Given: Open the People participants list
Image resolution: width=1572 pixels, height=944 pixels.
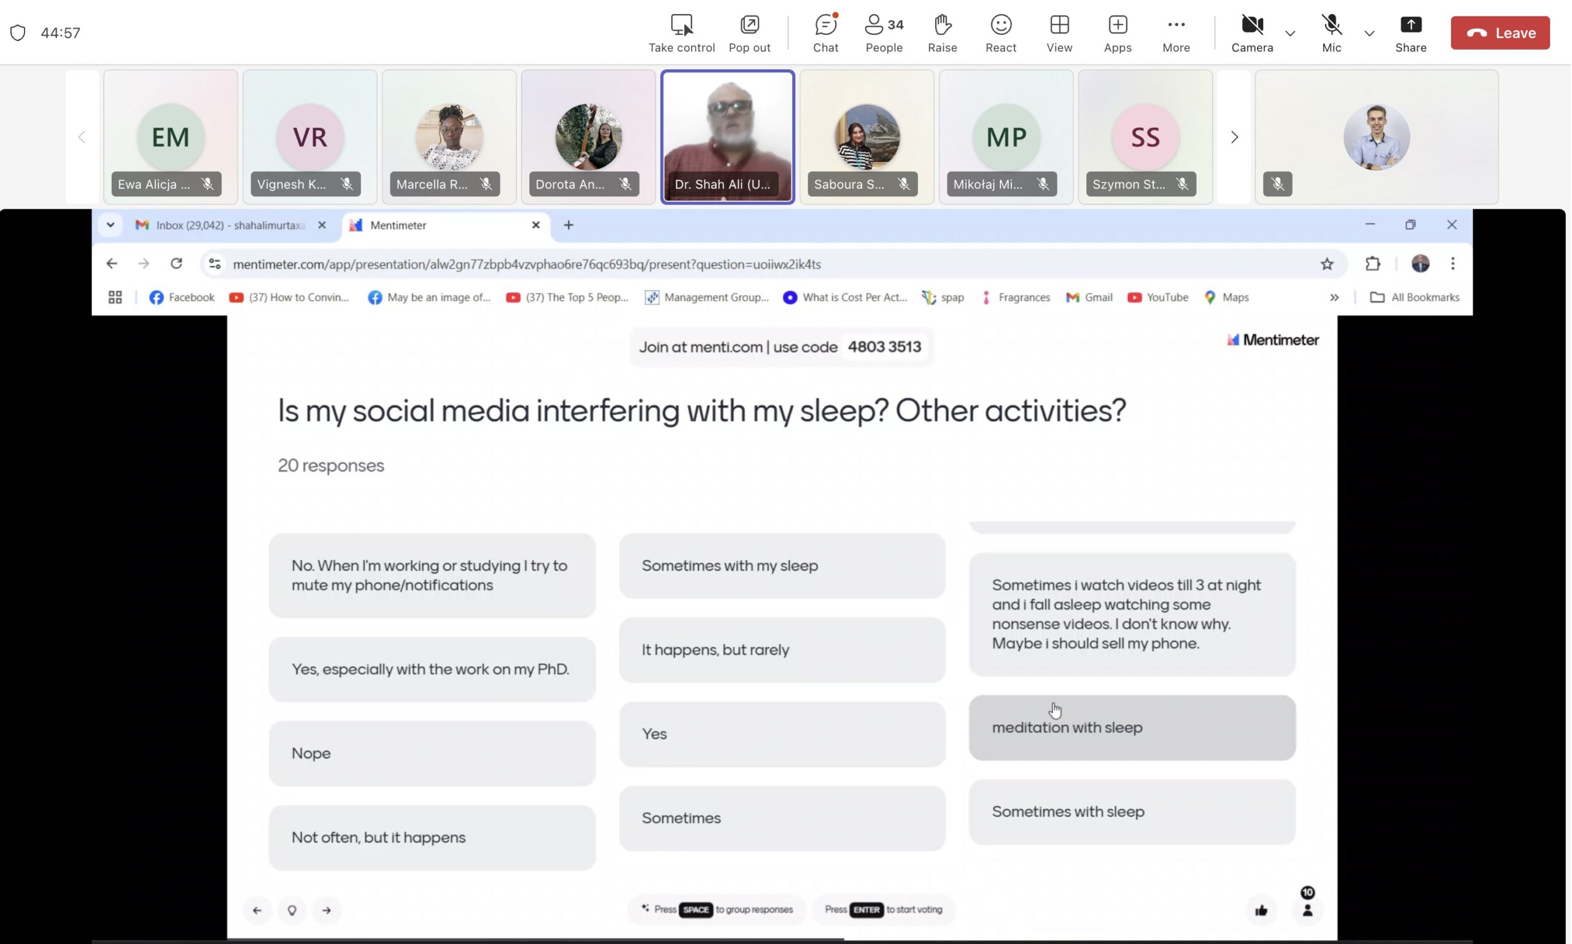Looking at the screenshot, I should pyautogui.click(x=884, y=33).
